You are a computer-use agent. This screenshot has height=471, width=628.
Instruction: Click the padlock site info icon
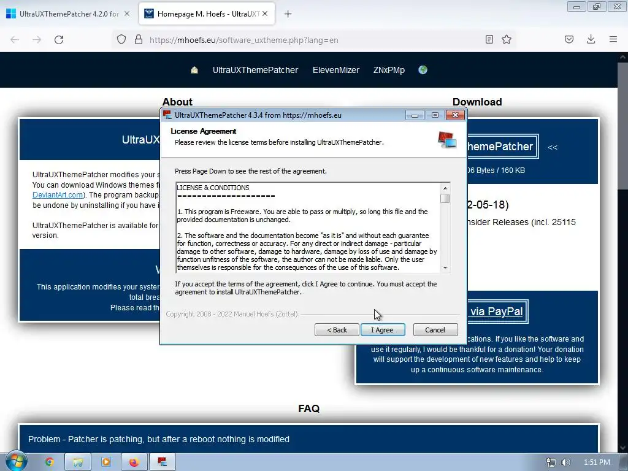pyautogui.click(x=139, y=40)
